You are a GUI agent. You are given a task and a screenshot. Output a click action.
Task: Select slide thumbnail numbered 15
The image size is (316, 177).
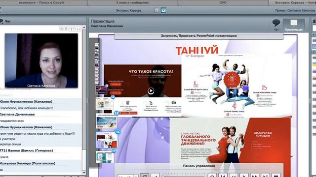click(x=107, y=121)
